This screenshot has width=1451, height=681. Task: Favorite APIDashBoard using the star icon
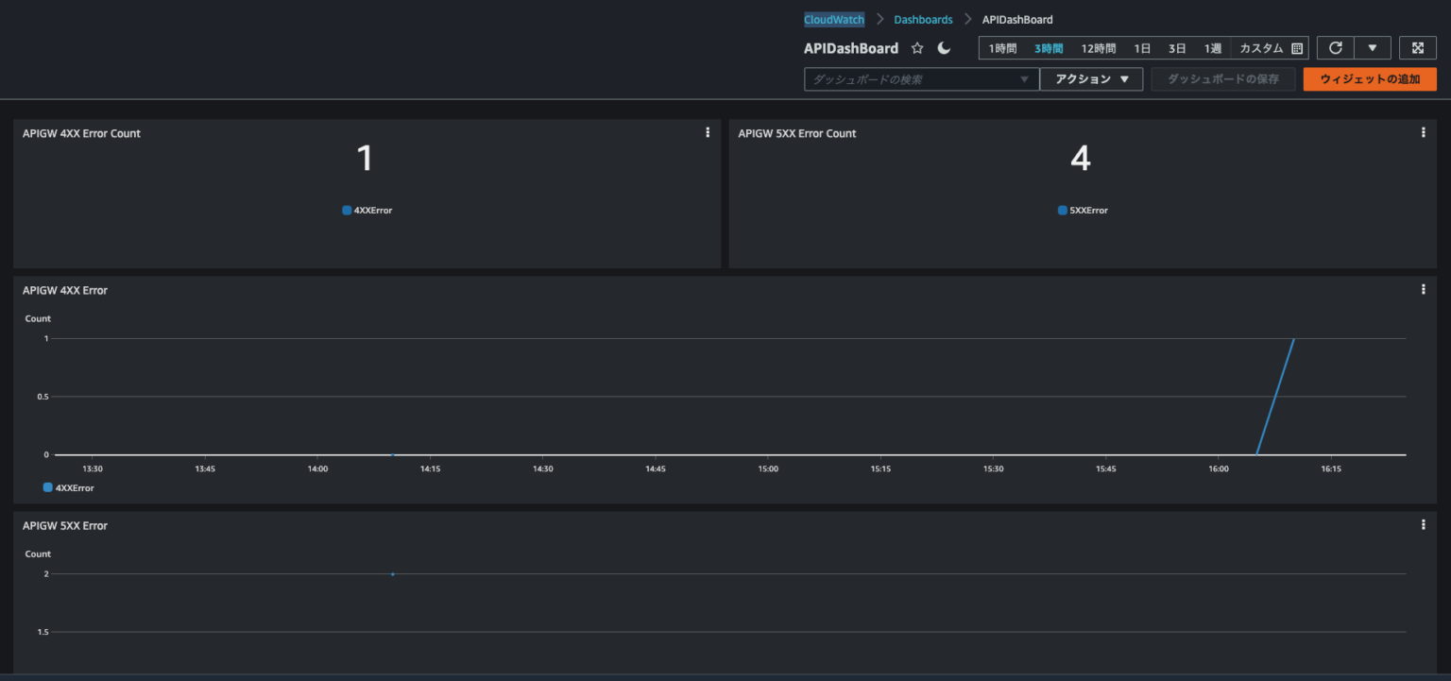point(917,47)
